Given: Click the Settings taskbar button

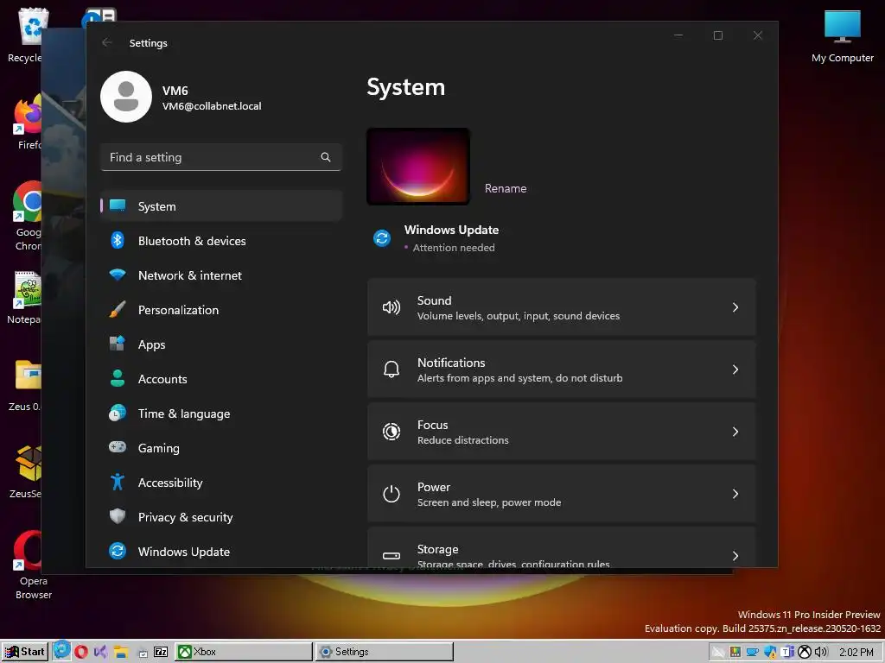Looking at the screenshot, I should coord(384,652).
